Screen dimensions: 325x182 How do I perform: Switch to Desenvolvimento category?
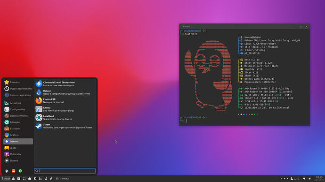tap(18, 116)
